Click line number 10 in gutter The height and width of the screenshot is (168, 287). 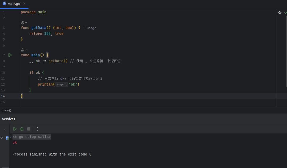3,73
